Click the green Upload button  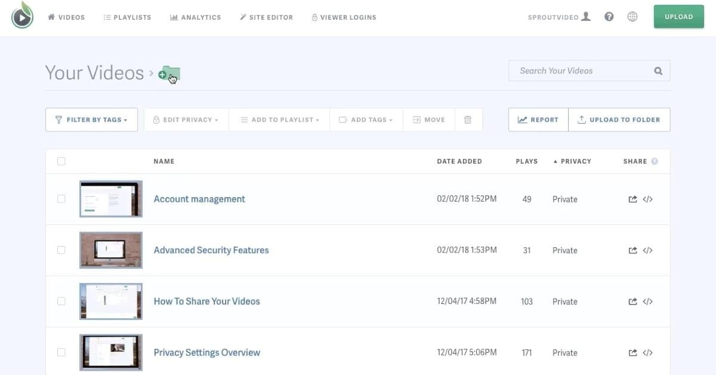[679, 17]
